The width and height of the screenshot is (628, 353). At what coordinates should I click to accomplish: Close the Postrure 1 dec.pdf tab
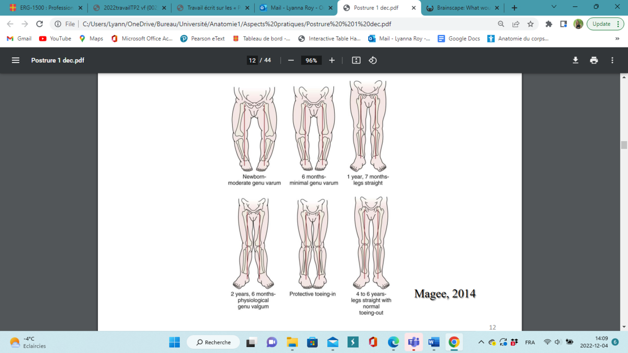[413, 8]
